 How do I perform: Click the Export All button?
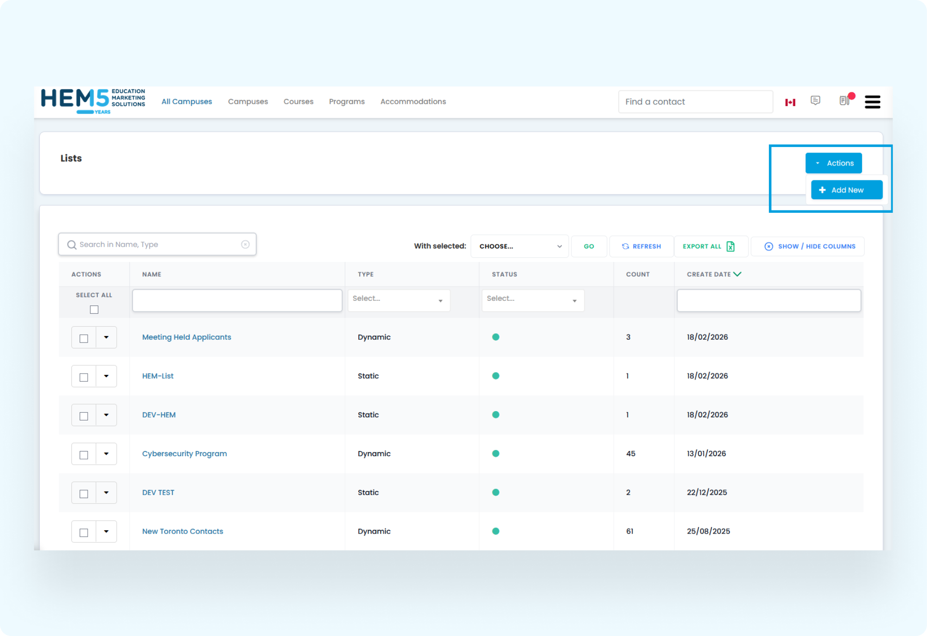coord(708,246)
